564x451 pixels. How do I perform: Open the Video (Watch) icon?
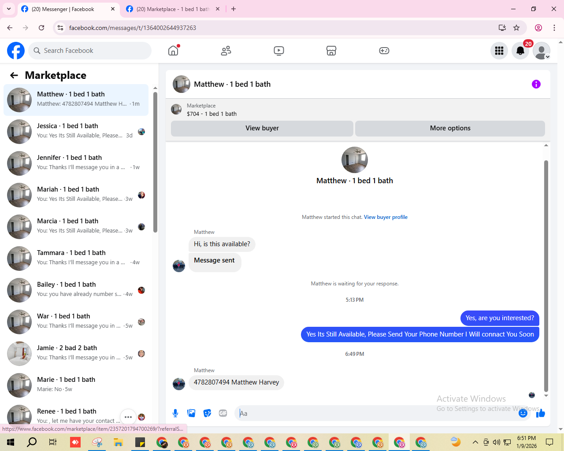279,51
